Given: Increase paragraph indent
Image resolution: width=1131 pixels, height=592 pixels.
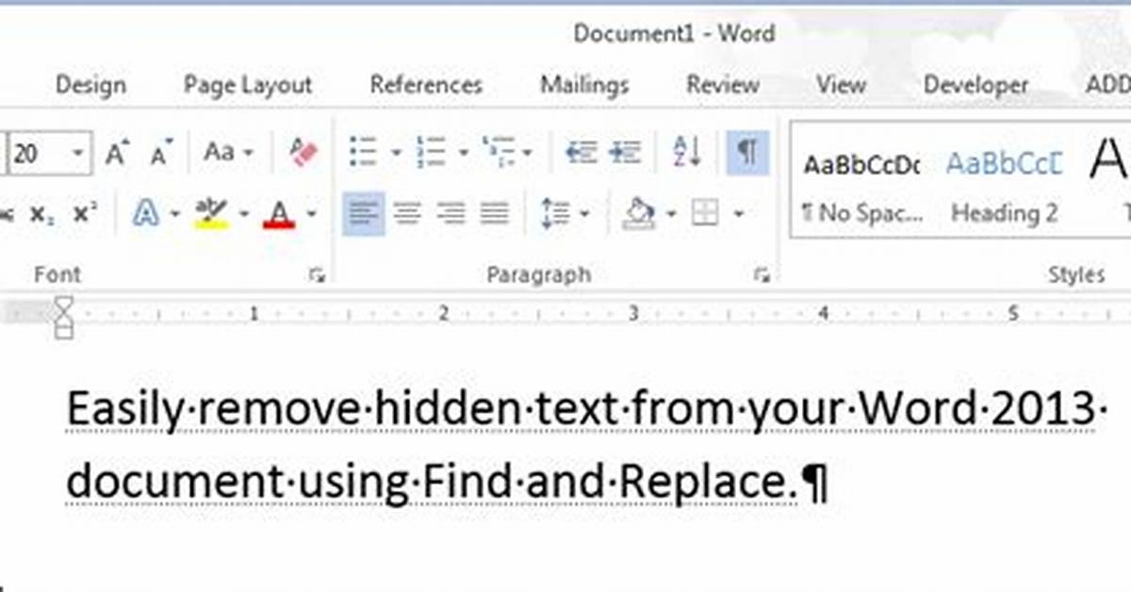Looking at the screenshot, I should [x=624, y=152].
